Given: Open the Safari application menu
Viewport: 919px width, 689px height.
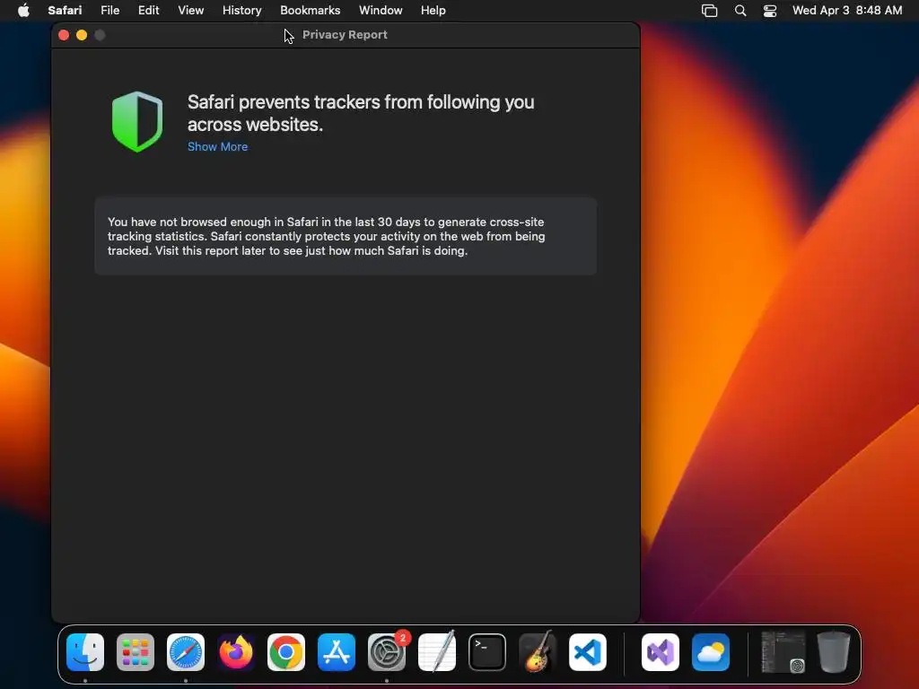Looking at the screenshot, I should [x=65, y=11].
